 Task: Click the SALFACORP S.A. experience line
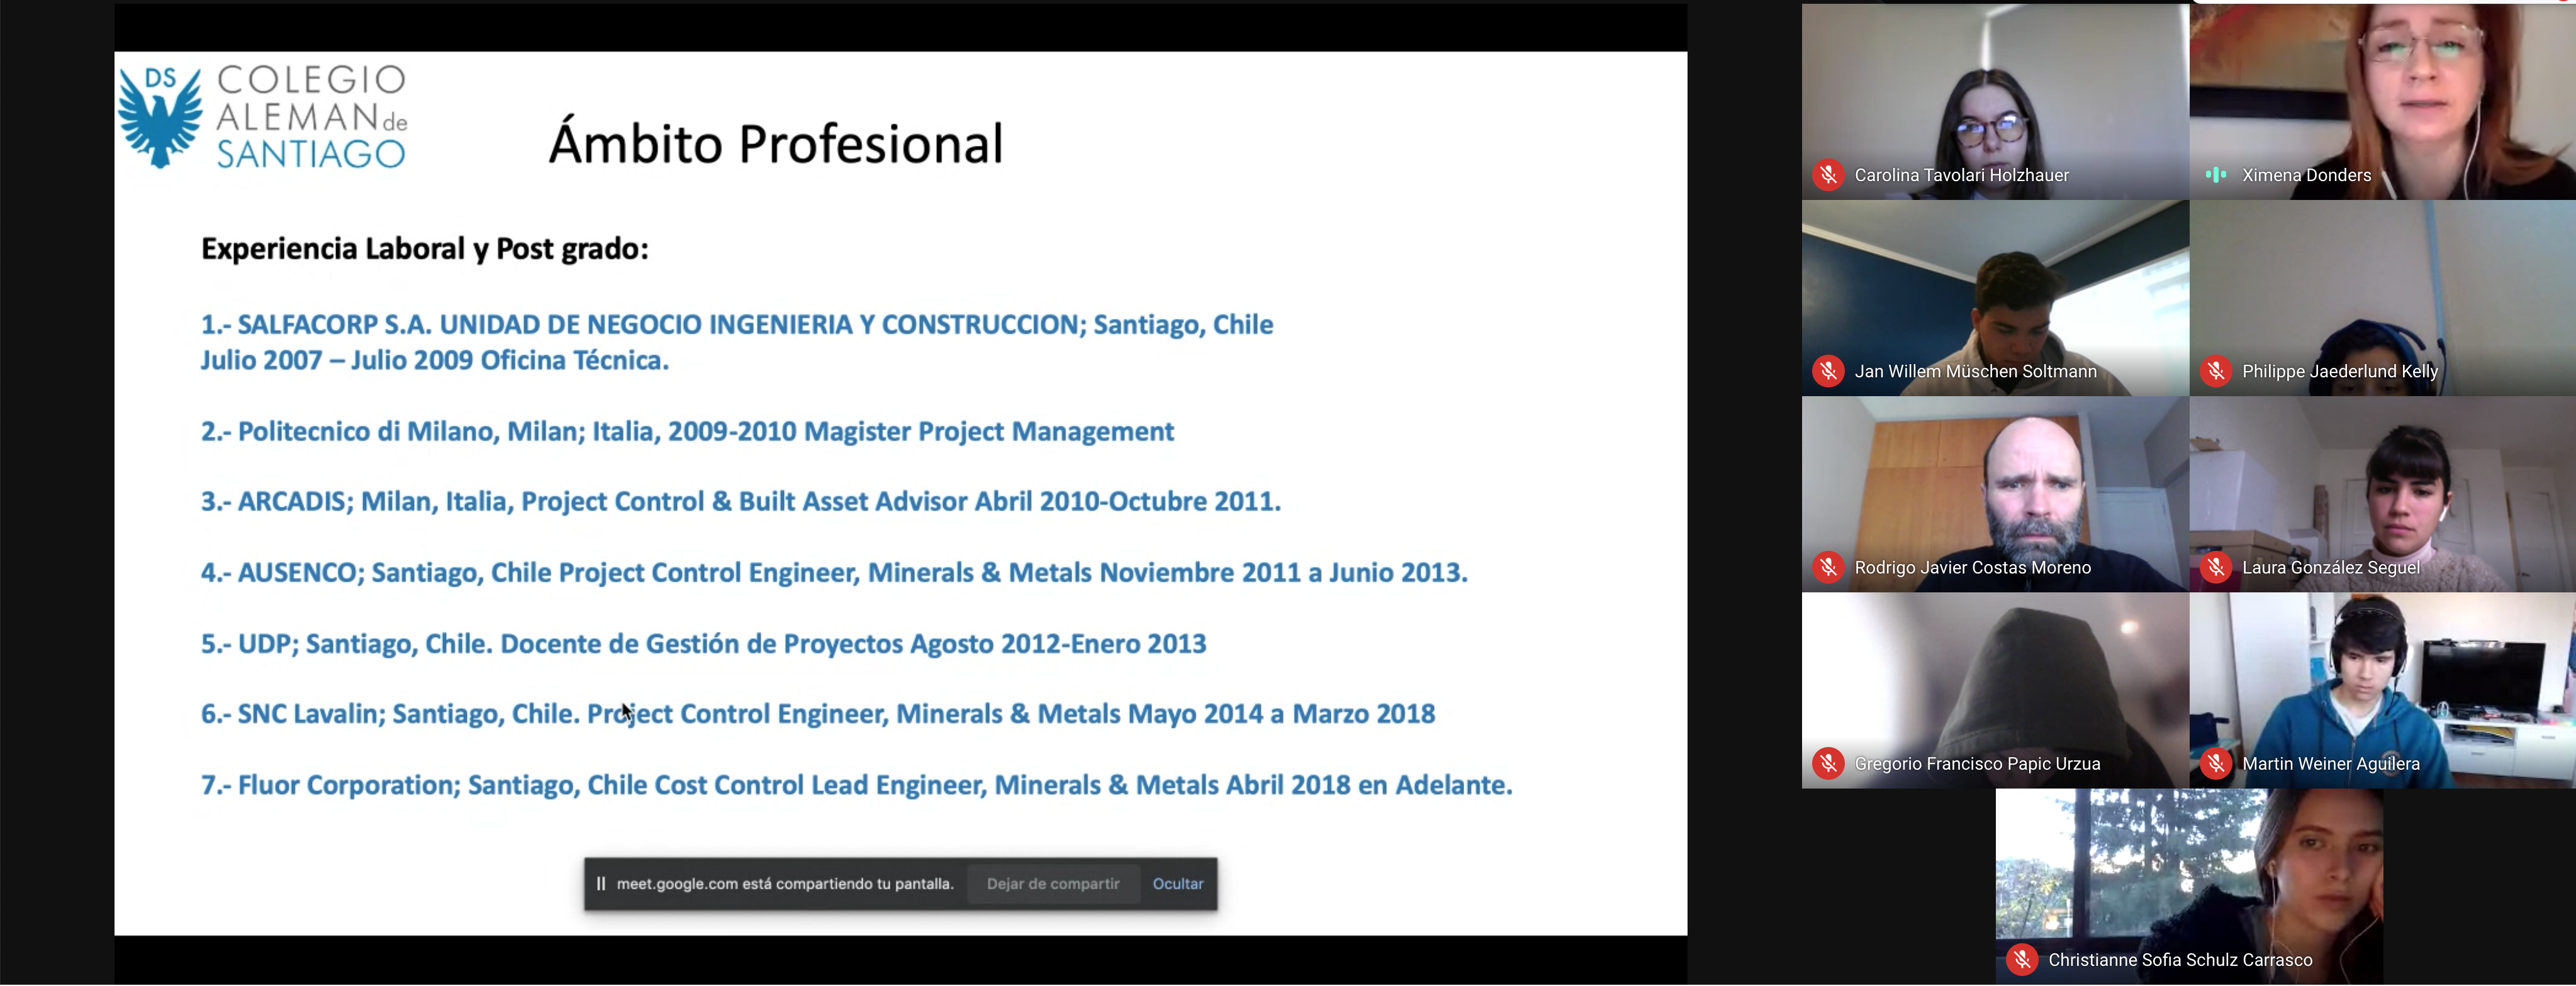pyautogui.click(x=737, y=324)
